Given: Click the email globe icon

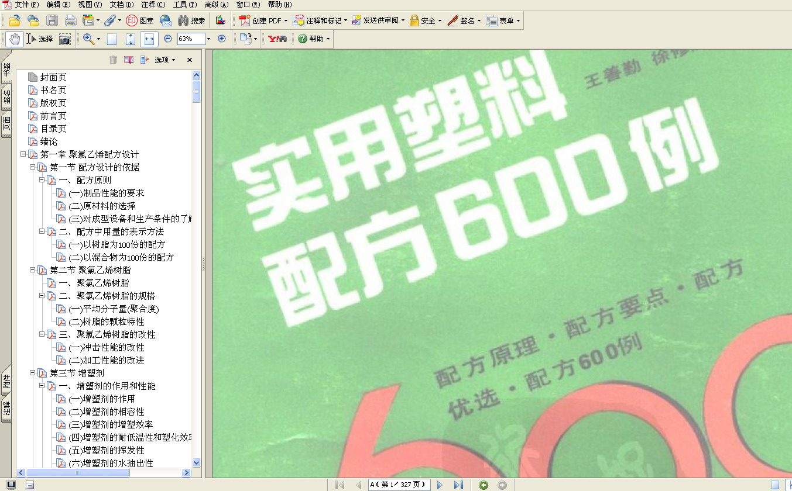Looking at the screenshot, I should point(166,20).
